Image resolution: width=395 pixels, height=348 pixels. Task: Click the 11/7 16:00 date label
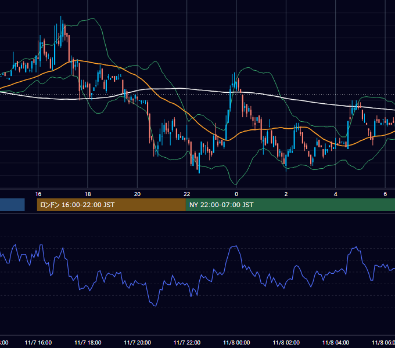38,343
